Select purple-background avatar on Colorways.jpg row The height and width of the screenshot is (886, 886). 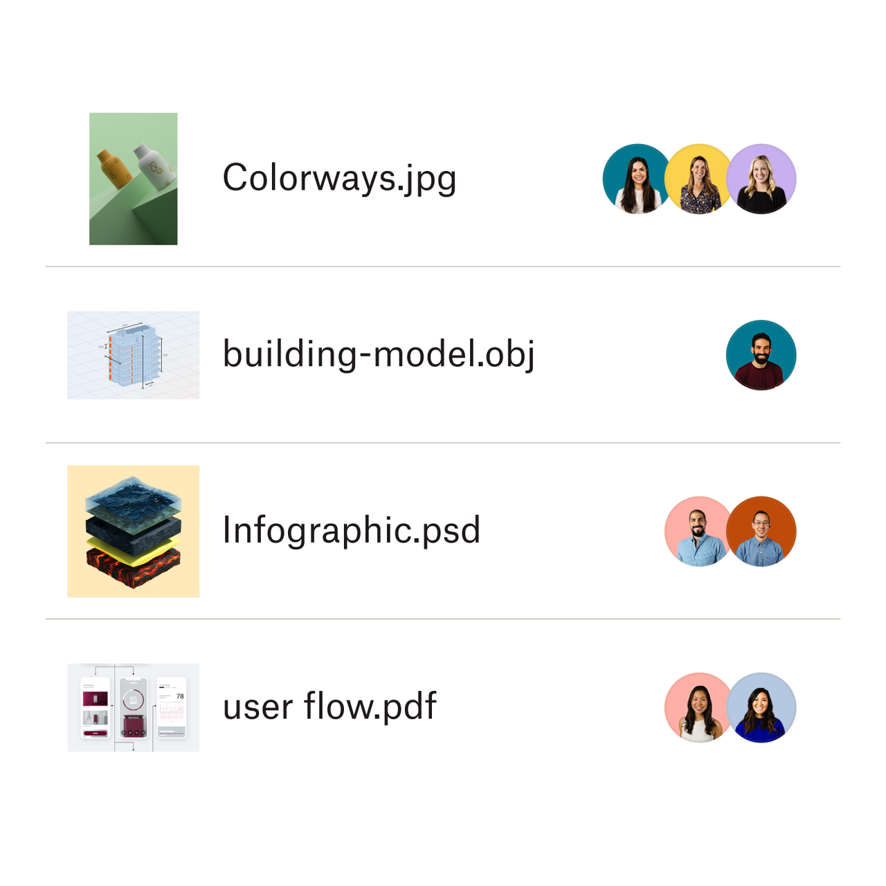coord(762,179)
